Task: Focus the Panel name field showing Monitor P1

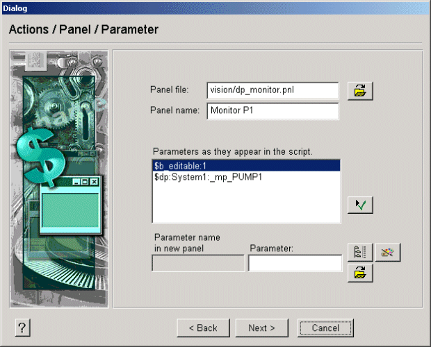Action: pos(273,111)
